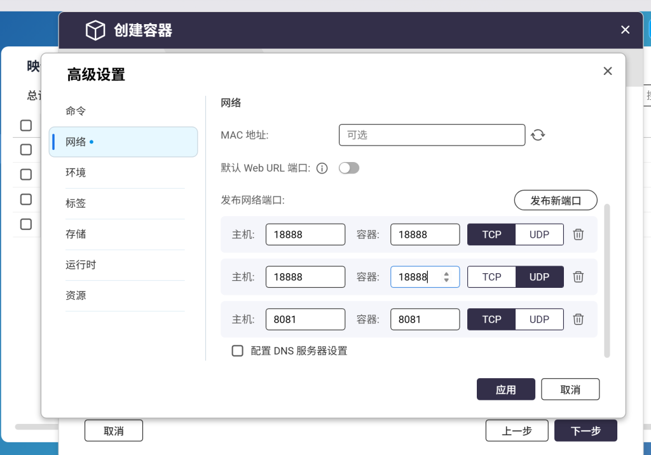Toggle the 默认 Web URL 端口 switch
651x455 pixels.
[349, 168]
